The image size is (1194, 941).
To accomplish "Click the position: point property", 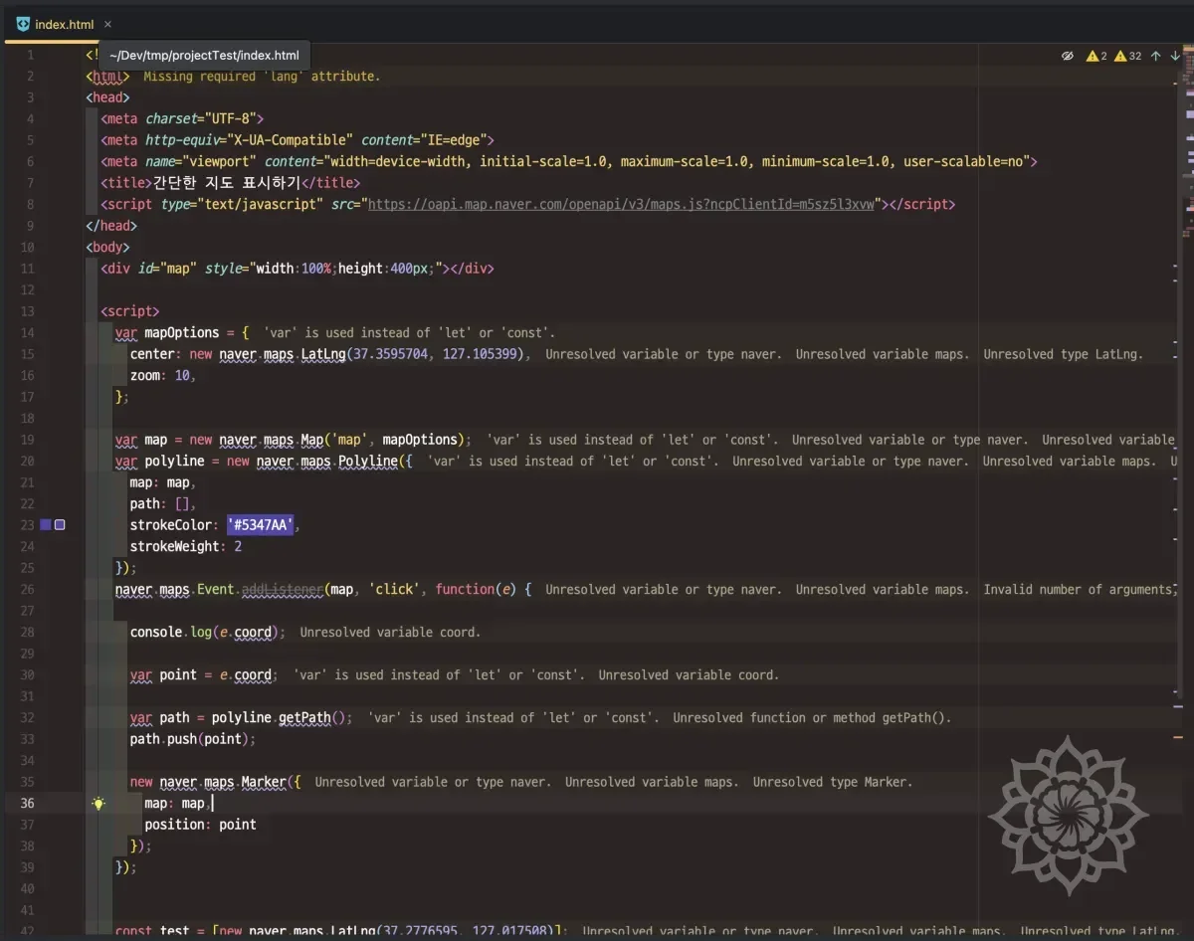I will click(x=200, y=825).
